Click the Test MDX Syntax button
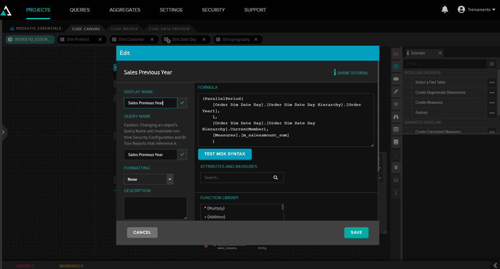Screen dimensions: 500x269 click(x=225, y=154)
